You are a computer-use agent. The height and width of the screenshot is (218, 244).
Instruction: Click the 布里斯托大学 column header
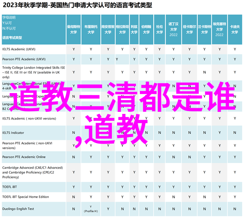(x=91, y=29)
